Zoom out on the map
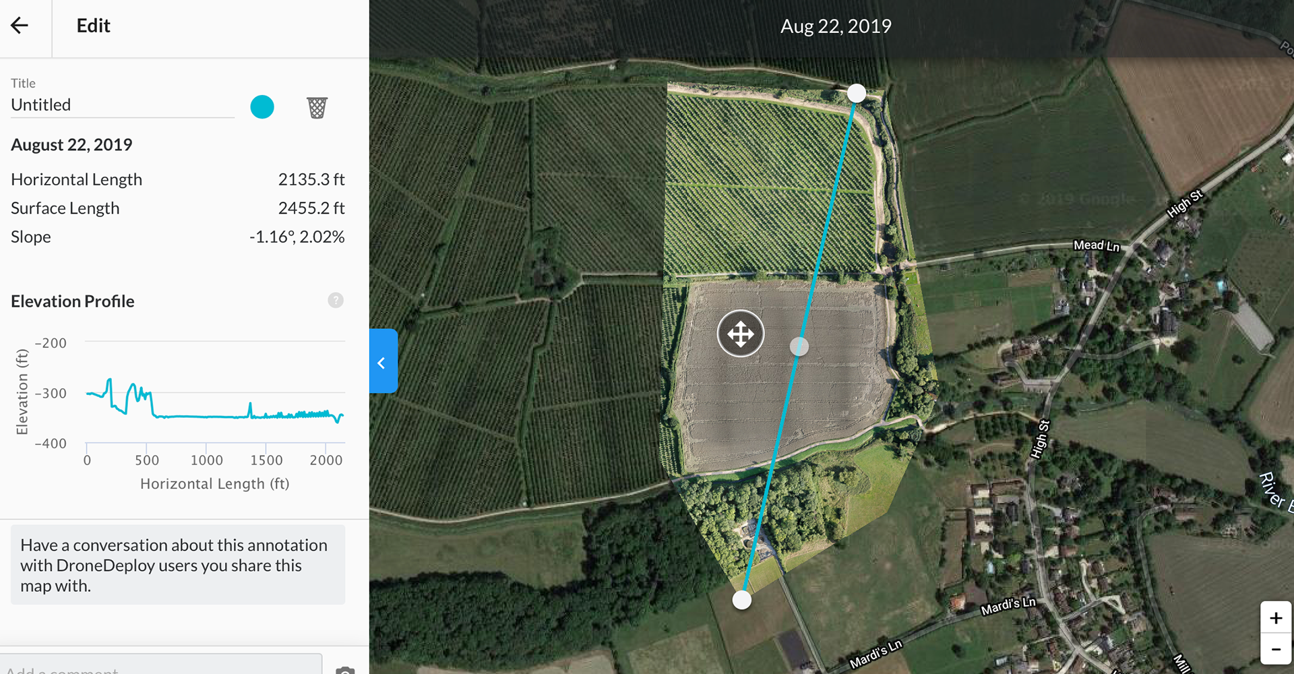This screenshot has height=674, width=1294. tap(1276, 649)
